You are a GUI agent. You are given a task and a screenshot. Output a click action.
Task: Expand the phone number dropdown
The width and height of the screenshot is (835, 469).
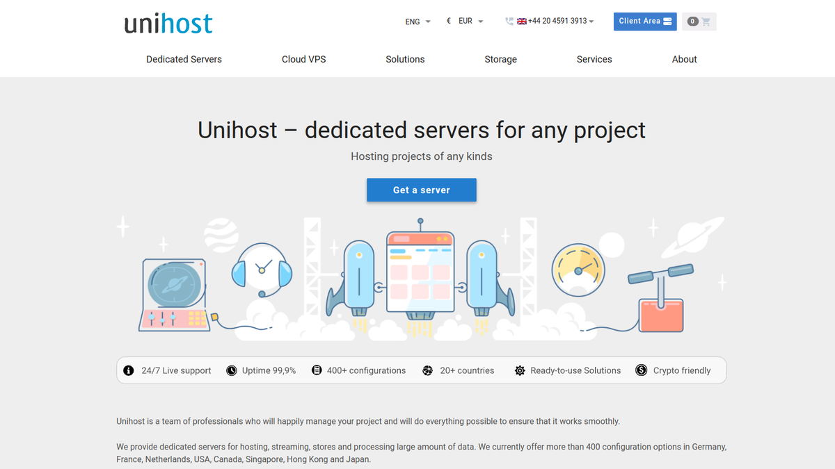[591, 22]
